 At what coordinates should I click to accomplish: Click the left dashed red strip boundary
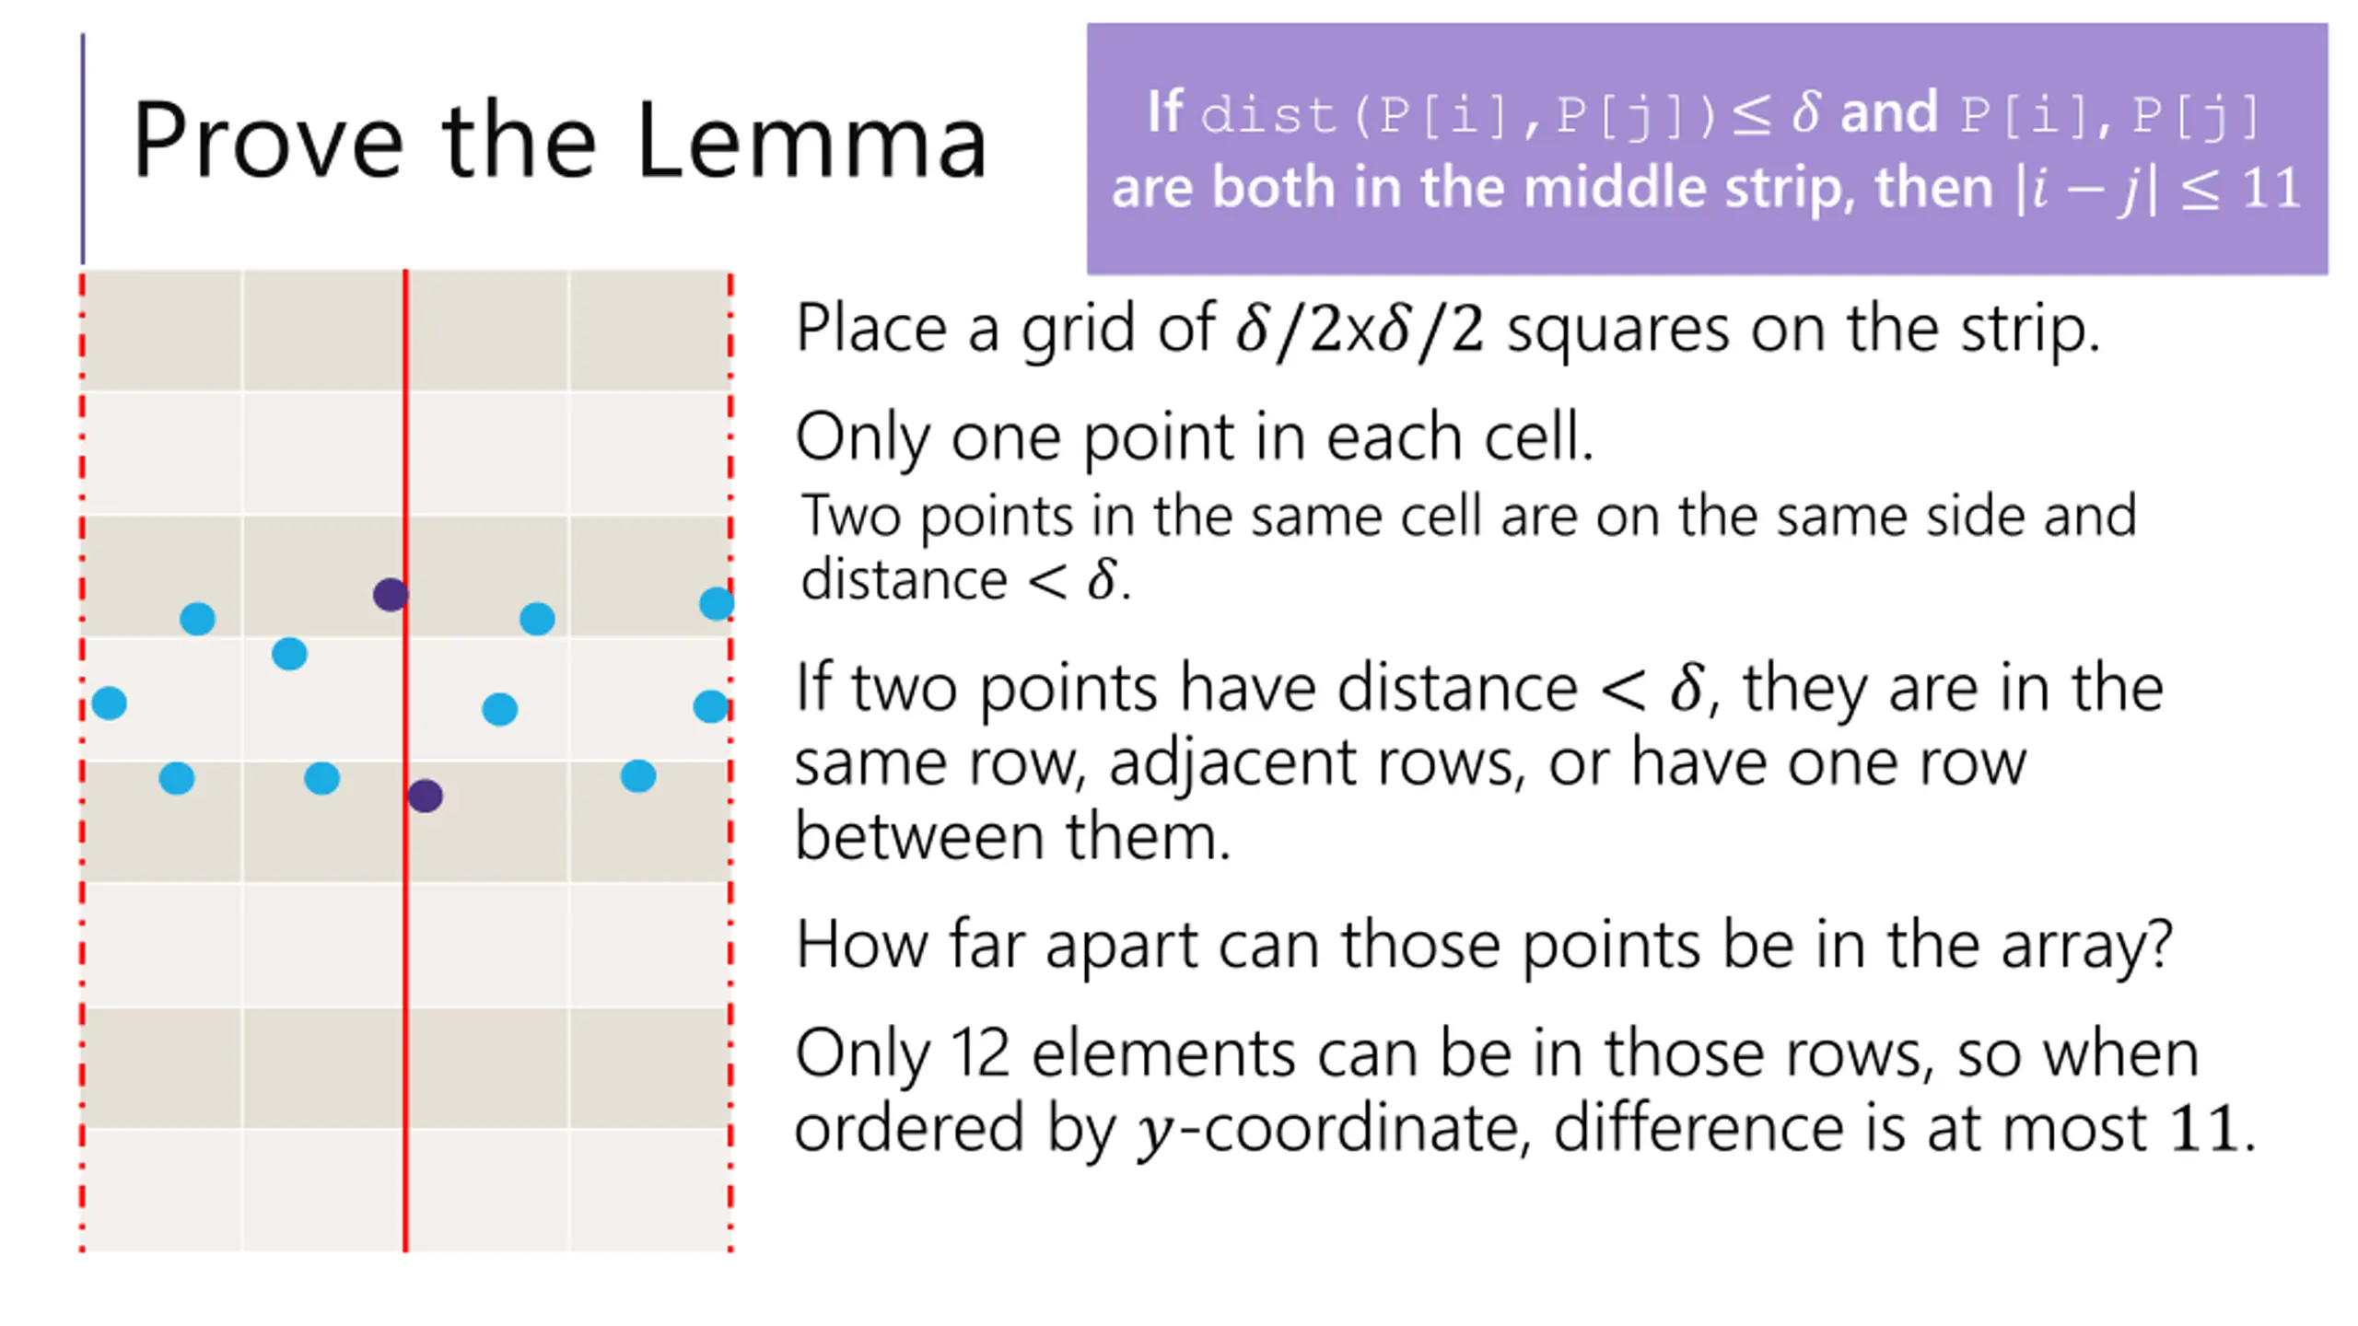tap(82, 761)
